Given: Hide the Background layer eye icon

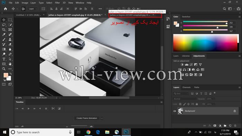Looking at the screenshot, I should point(175,111).
